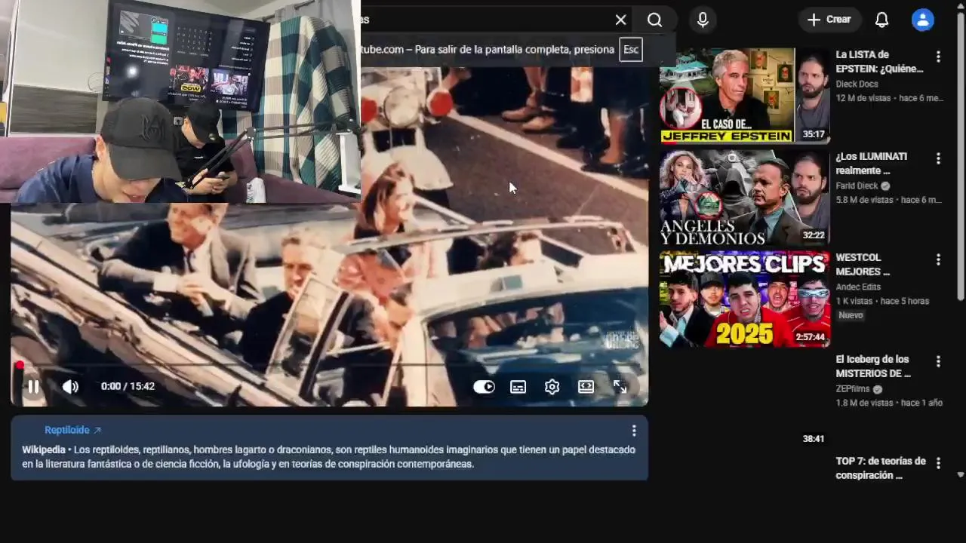Click the 38:41 duration badge
Image resolution: width=966 pixels, height=543 pixels.
814,439
